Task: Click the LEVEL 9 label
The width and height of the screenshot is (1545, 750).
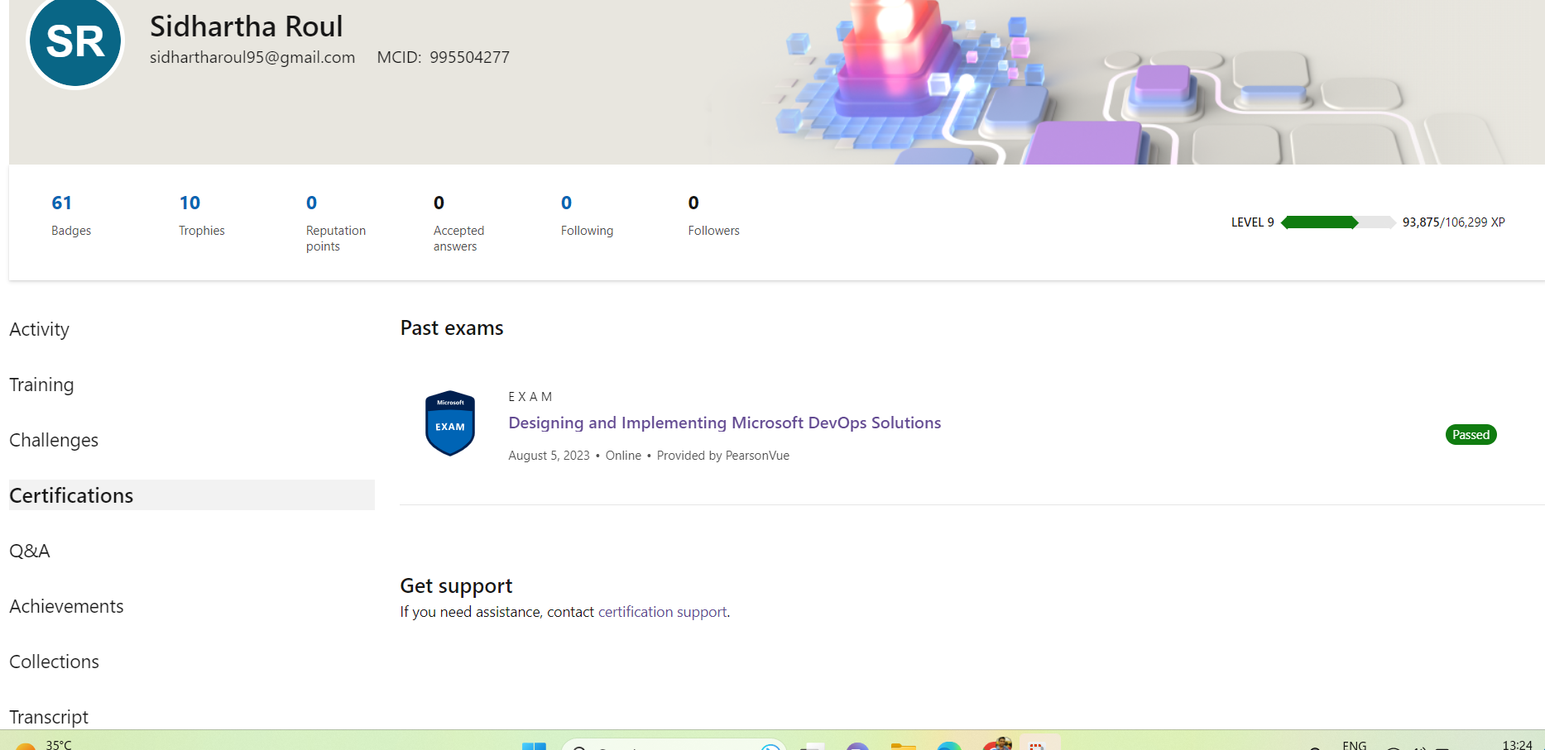Action: (x=1252, y=222)
